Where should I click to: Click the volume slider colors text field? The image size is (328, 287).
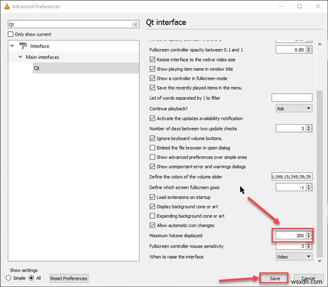(292, 177)
